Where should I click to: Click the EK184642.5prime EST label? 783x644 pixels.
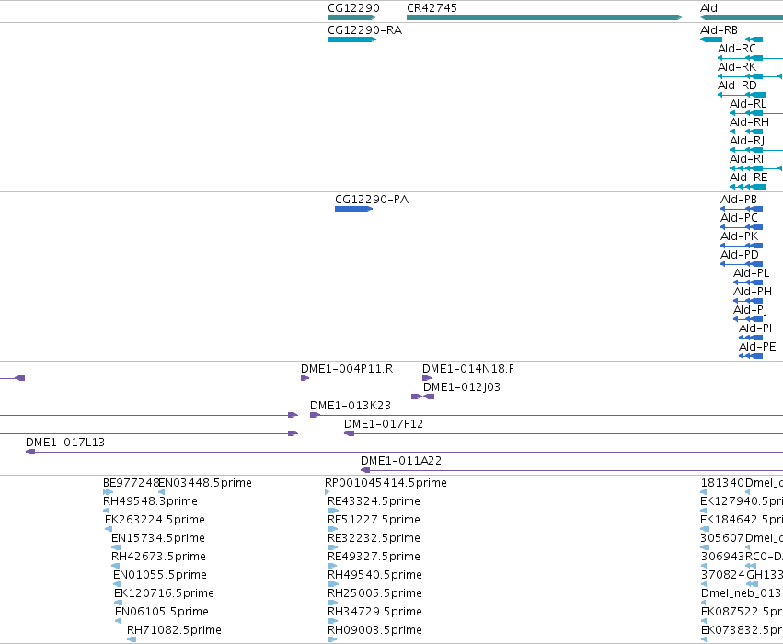click(742, 520)
